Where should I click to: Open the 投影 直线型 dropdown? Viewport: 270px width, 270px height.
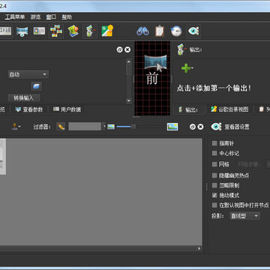coord(244,216)
